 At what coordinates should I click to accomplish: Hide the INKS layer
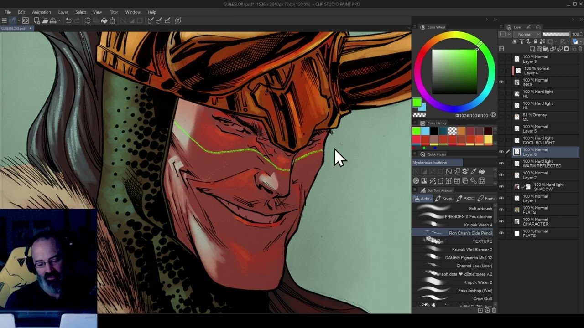(x=501, y=82)
